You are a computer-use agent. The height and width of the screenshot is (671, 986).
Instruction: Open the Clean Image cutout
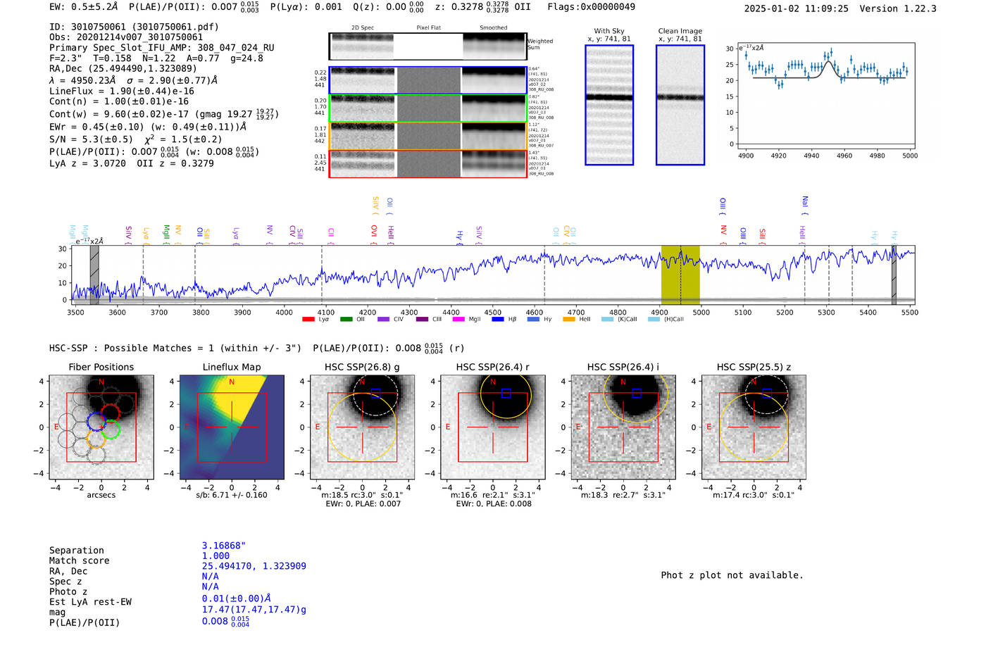point(680,105)
